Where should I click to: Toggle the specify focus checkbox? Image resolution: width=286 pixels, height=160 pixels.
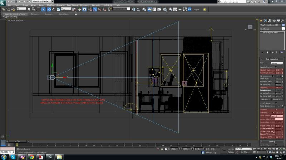point(276,103)
